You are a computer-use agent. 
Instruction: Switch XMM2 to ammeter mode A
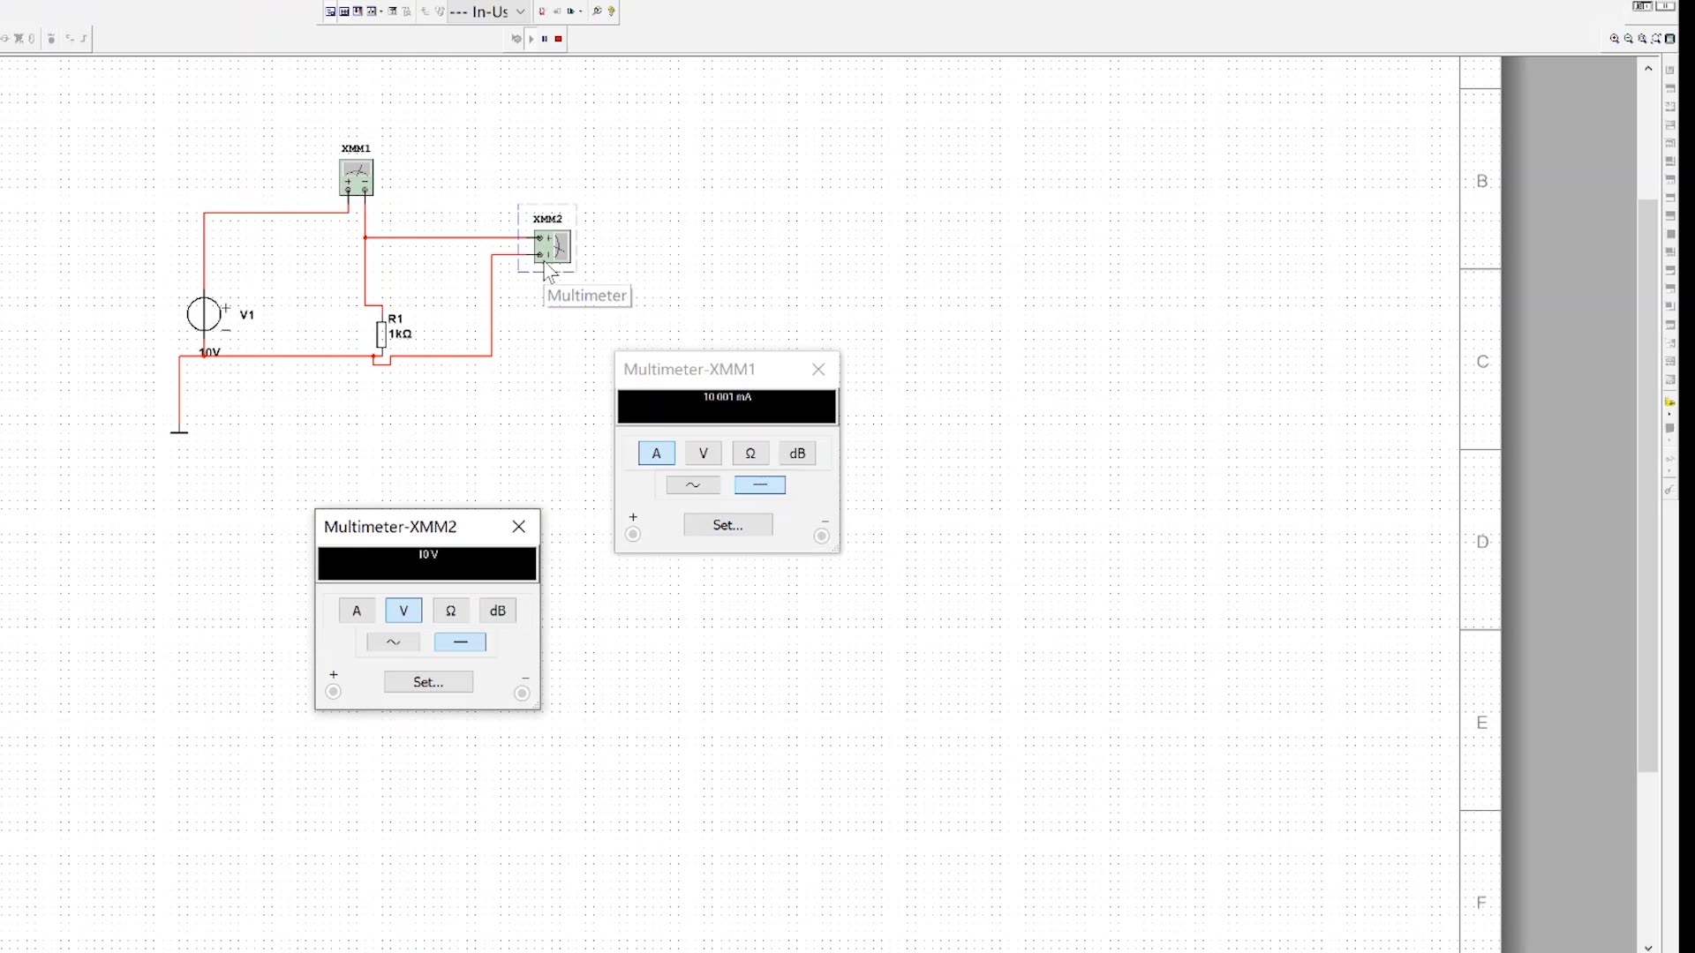(x=357, y=611)
